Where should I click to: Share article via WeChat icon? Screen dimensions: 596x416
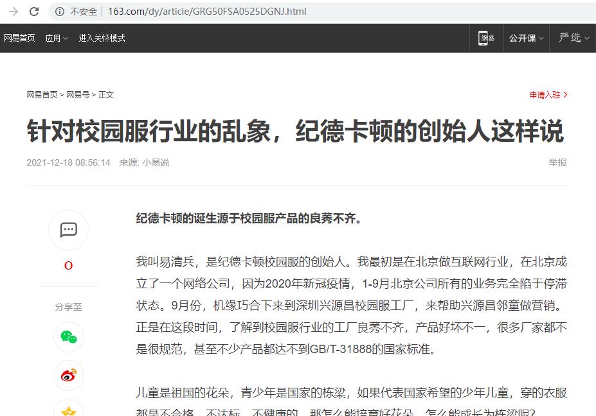69,336
